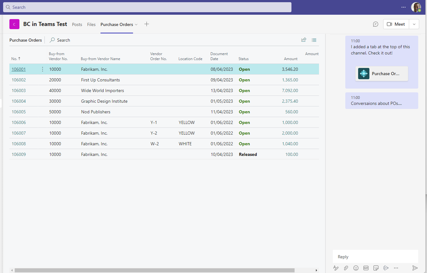Click the Released status of order 106009
Screen dimensions: 427x273
point(248,154)
